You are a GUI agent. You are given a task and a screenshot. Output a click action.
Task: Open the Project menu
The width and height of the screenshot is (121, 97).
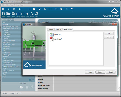pyautogui.click(x=16, y=5)
